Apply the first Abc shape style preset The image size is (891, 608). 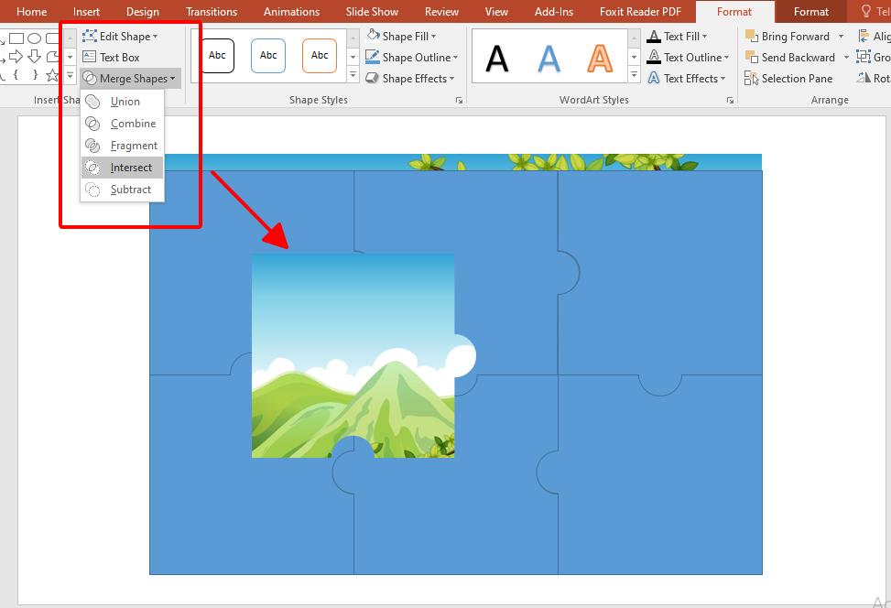pyautogui.click(x=217, y=55)
